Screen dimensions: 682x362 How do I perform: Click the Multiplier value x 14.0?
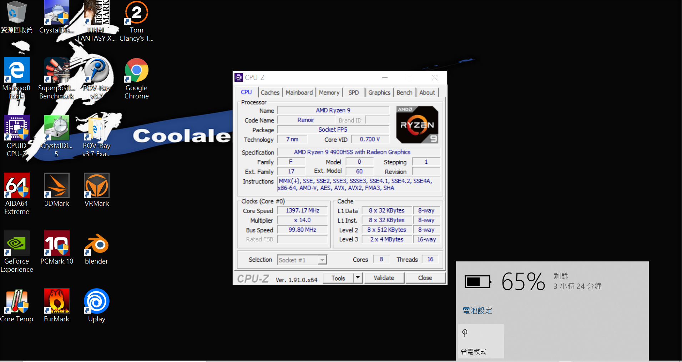[x=302, y=220]
